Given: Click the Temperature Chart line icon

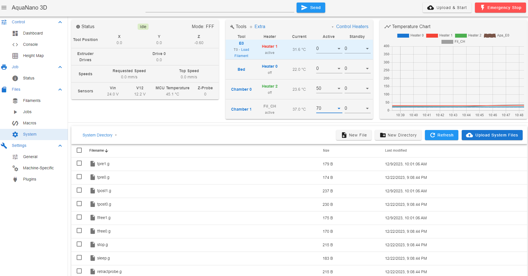Looking at the screenshot, I should [x=388, y=27].
